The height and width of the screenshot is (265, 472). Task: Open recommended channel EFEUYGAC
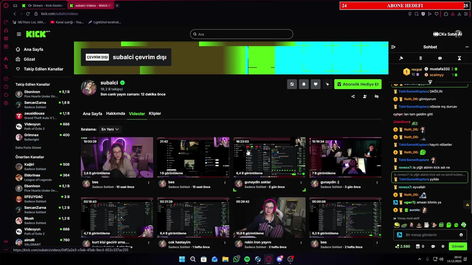(42, 199)
